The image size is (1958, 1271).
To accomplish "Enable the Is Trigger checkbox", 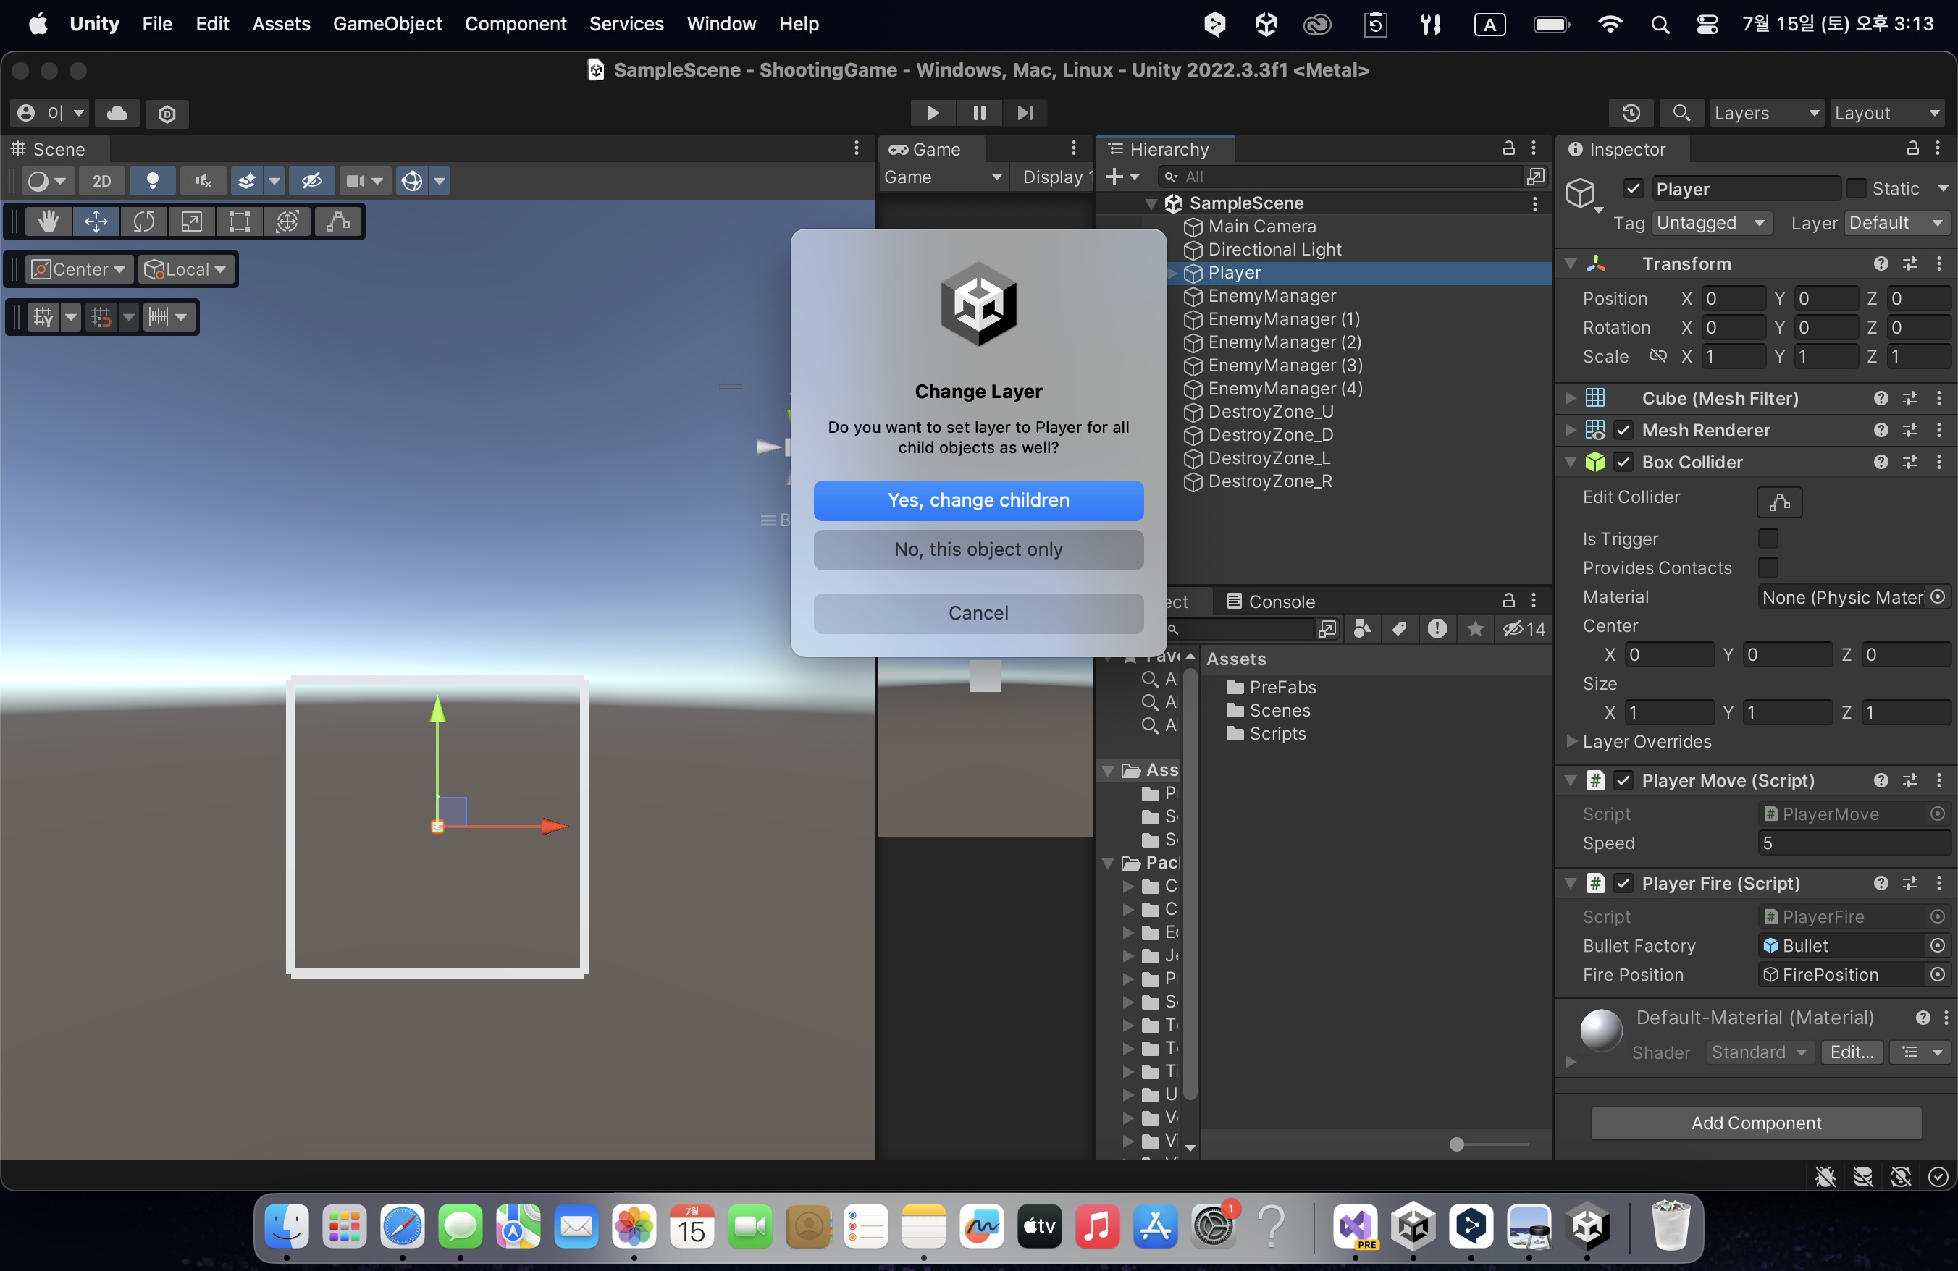I will tap(1767, 539).
